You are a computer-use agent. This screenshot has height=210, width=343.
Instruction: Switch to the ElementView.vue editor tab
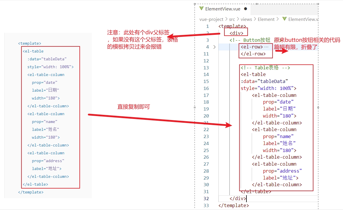click(x=222, y=9)
